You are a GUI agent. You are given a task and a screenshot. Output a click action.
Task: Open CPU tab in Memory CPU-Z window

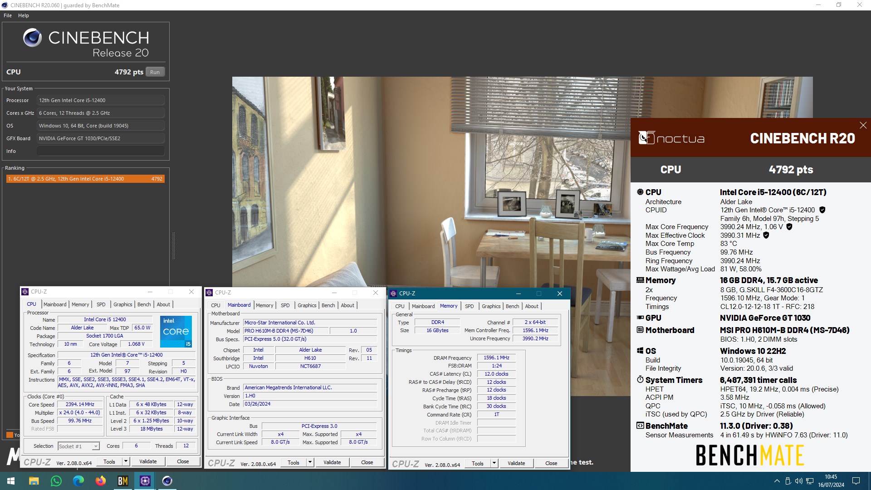[400, 306]
